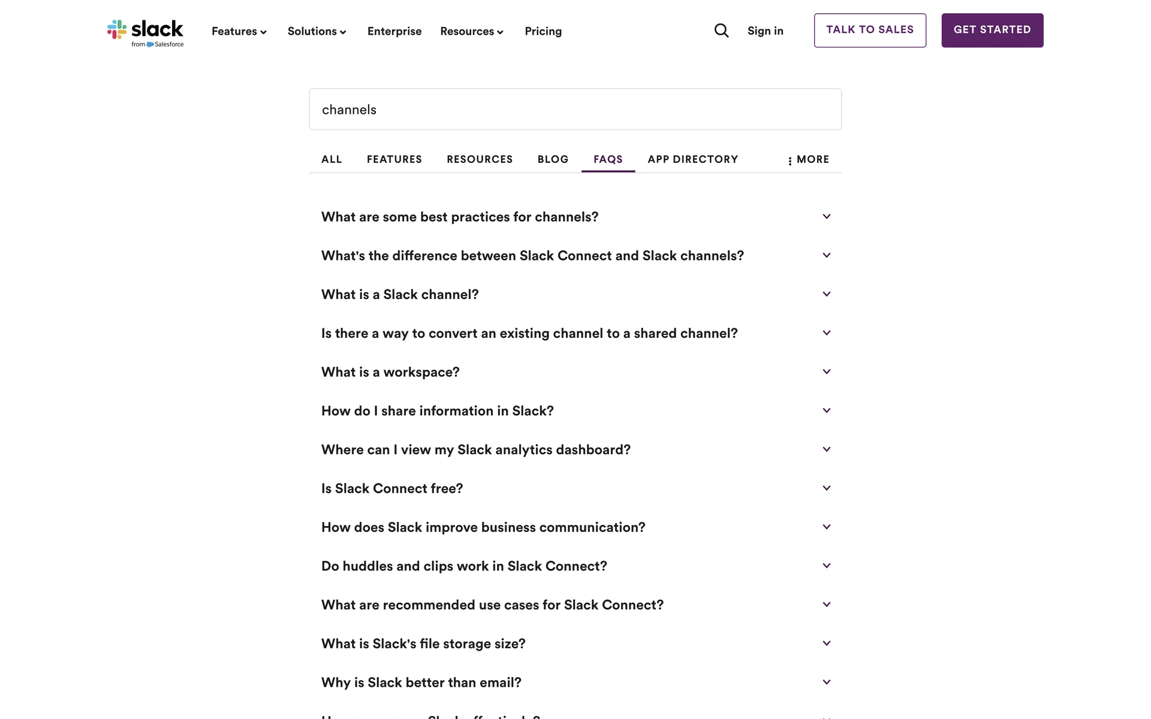Expand "Is Slack Connect free?" chevron

(x=827, y=488)
